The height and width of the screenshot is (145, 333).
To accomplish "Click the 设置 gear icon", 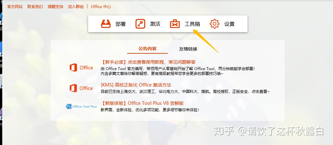I will pos(215,24).
